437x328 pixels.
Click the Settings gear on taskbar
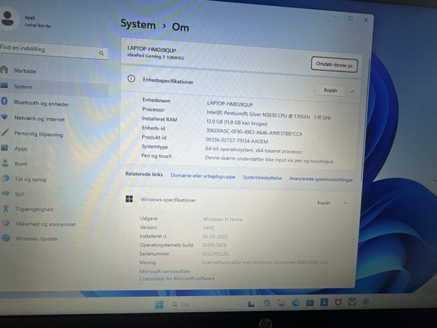pyautogui.click(x=366, y=302)
